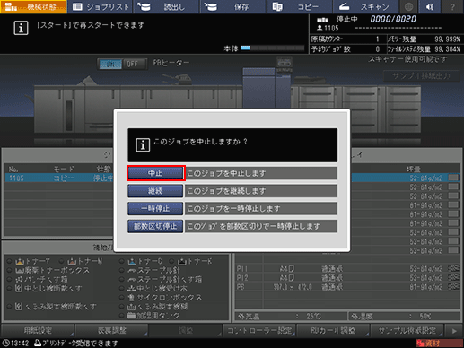Click 一時停止 to pause the job
464x348 pixels.
[155, 208]
